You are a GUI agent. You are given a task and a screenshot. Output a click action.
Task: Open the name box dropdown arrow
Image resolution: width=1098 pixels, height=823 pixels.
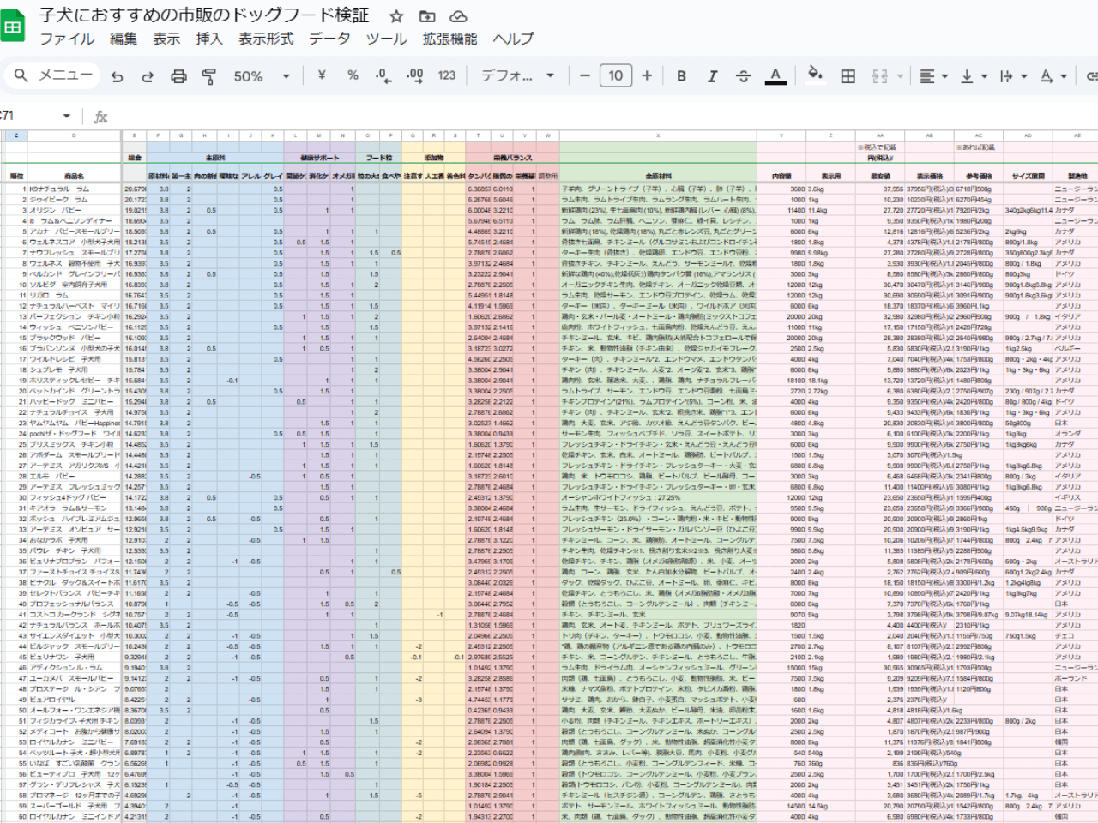66,116
